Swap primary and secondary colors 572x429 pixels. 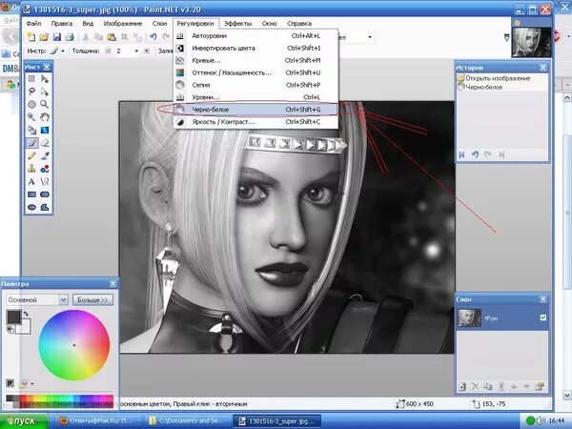(x=26, y=314)
